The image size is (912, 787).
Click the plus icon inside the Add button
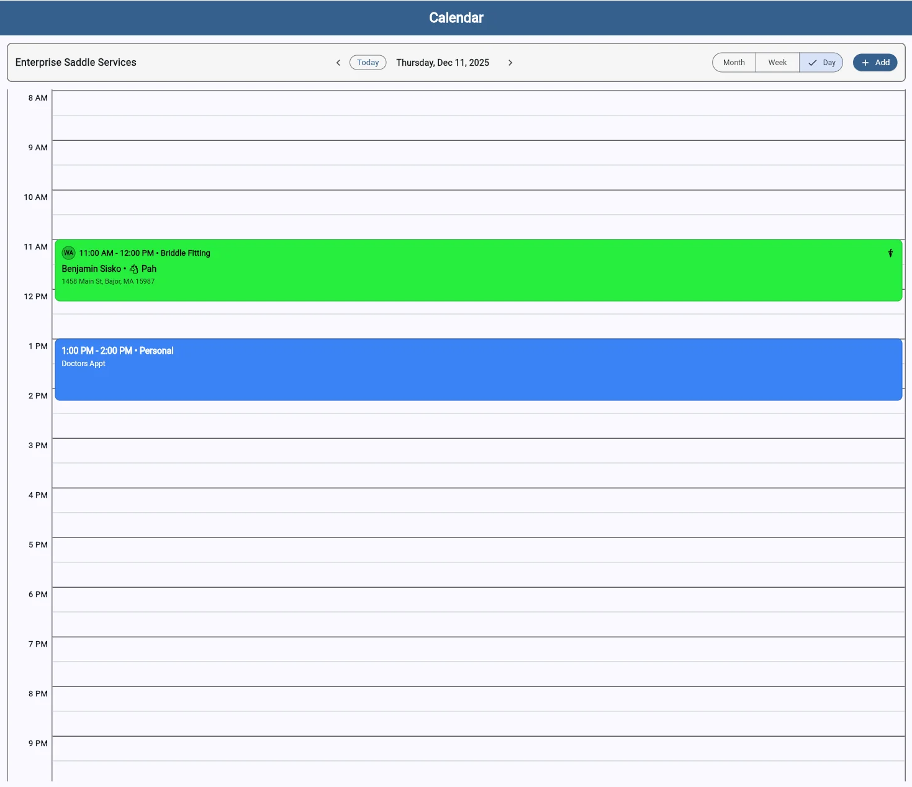click(865, 62)
